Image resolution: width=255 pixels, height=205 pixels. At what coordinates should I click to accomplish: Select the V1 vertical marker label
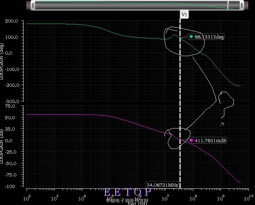tap(184, 15)
